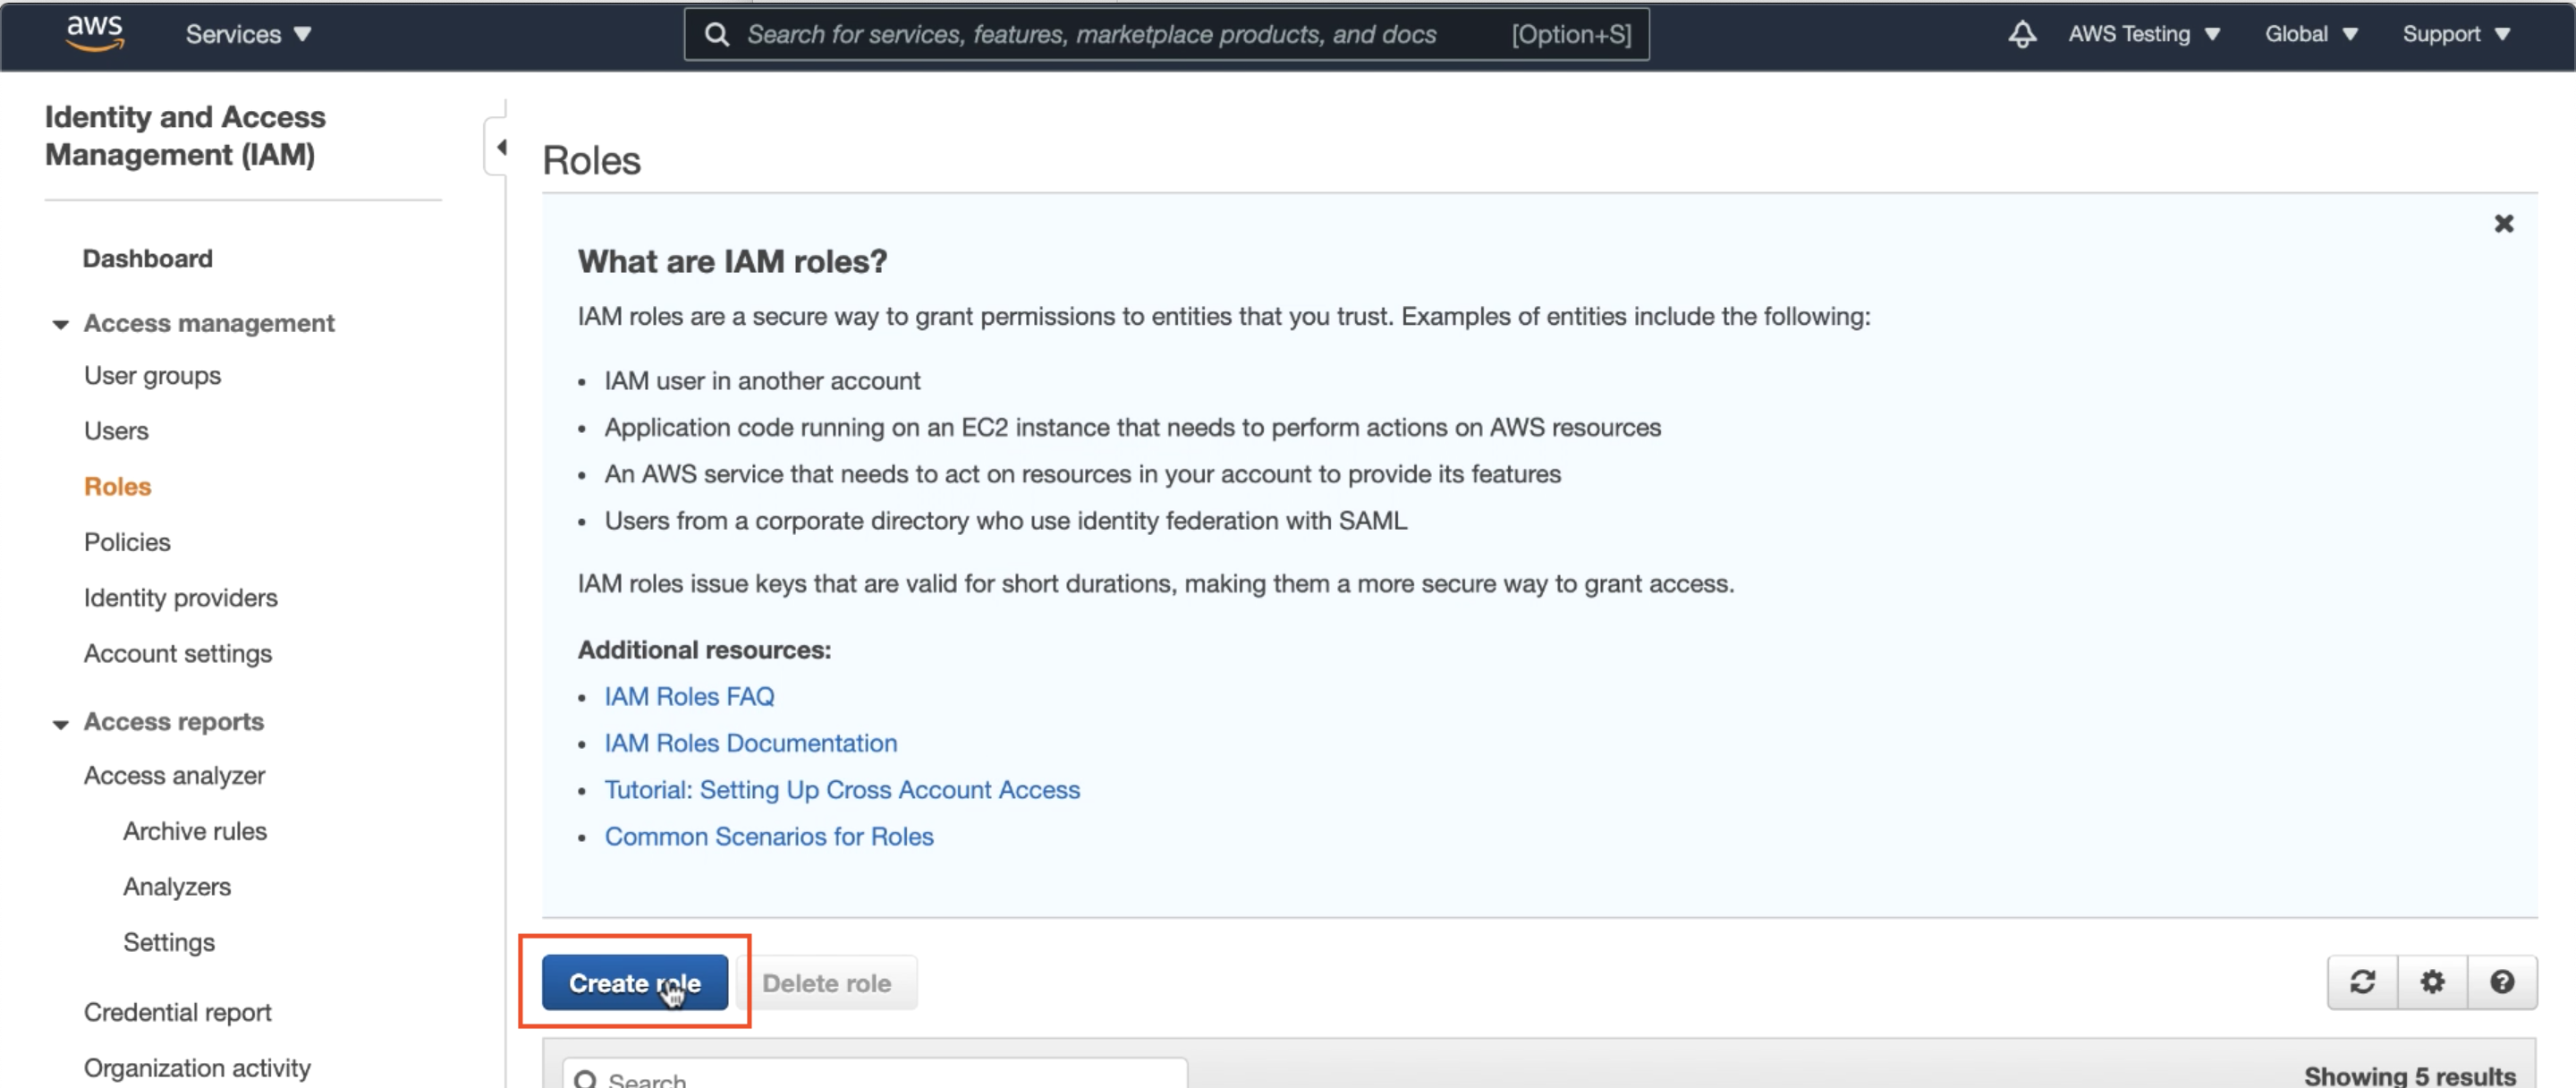Image resolution: width=2576 pixels, height=1088 pixels.
Task: Collapse the Access management section
Action: point(61,324)
